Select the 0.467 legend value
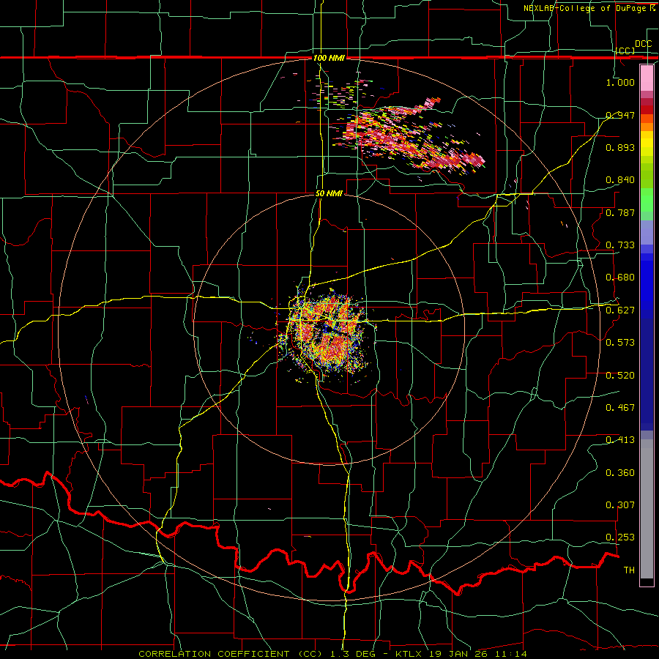659x659 pixels. coord(620,408)
